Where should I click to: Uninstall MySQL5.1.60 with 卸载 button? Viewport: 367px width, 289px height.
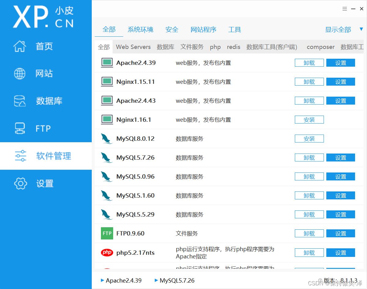tap(309, 195)
